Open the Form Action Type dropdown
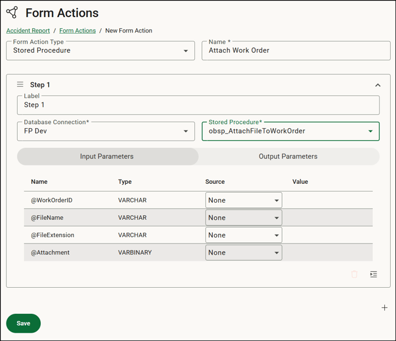The image size is (396, 341). tap(100, 51)
